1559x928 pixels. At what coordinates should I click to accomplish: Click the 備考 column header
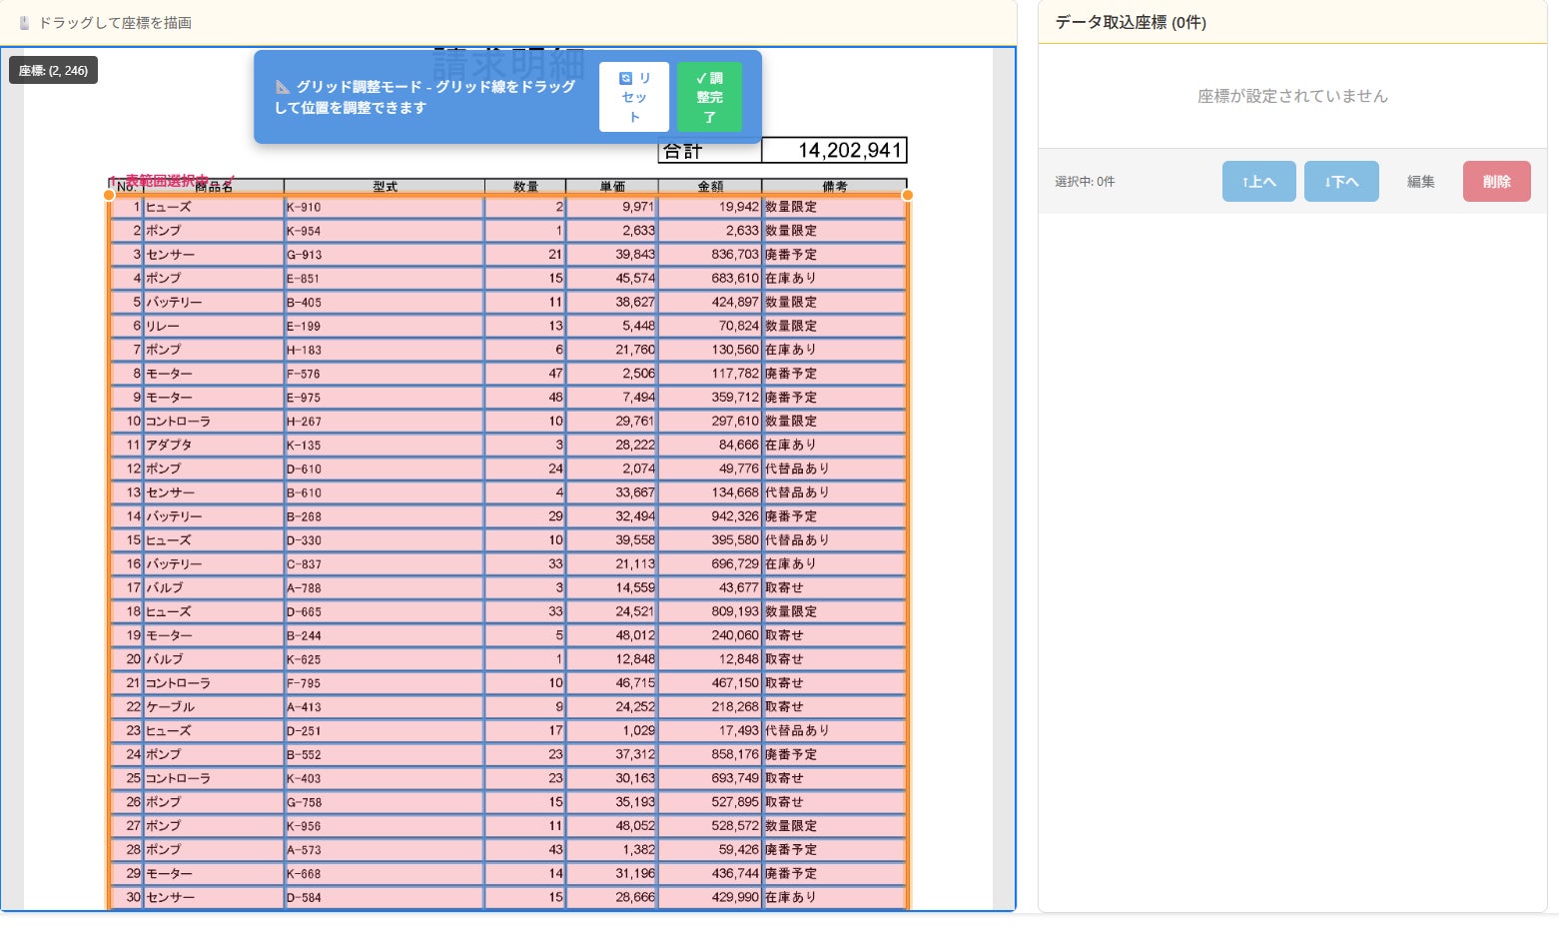click(x=834, y=186)
